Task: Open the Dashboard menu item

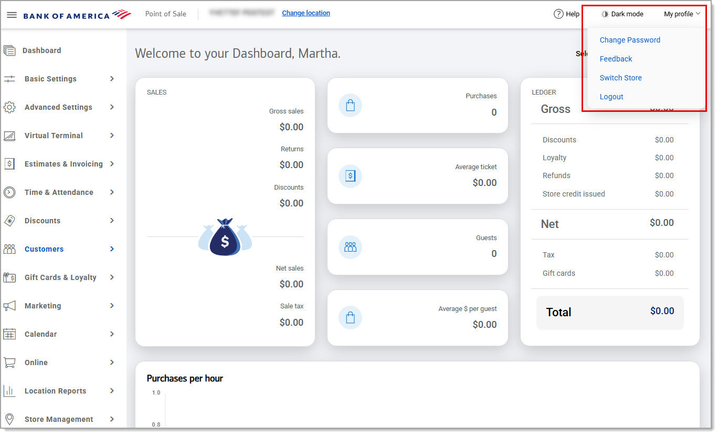Action: [41, 50]
